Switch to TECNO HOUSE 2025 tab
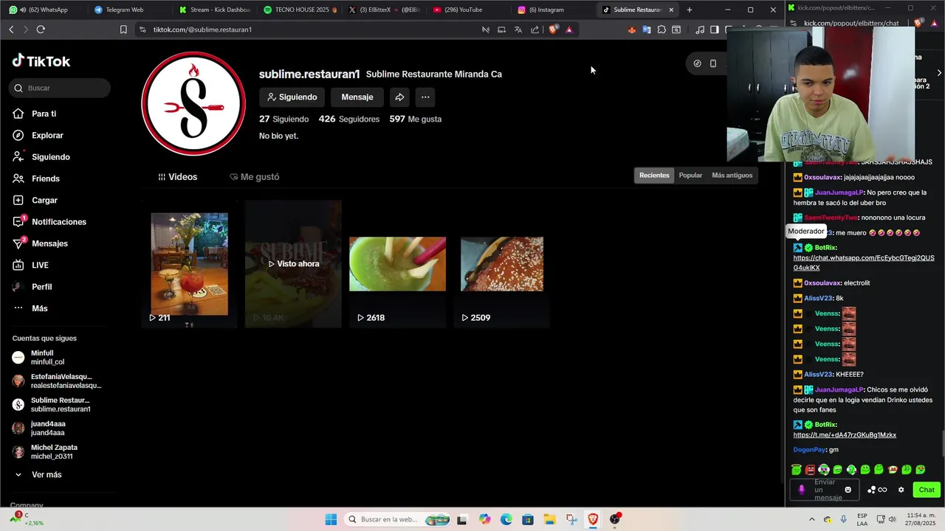The height and width of the screenshot is (531, 945). click(299, 10)
